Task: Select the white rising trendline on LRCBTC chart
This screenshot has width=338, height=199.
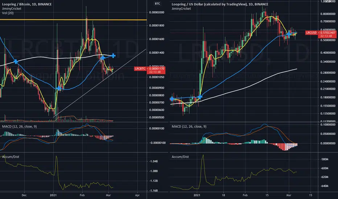Action: (x=100, y=83)
